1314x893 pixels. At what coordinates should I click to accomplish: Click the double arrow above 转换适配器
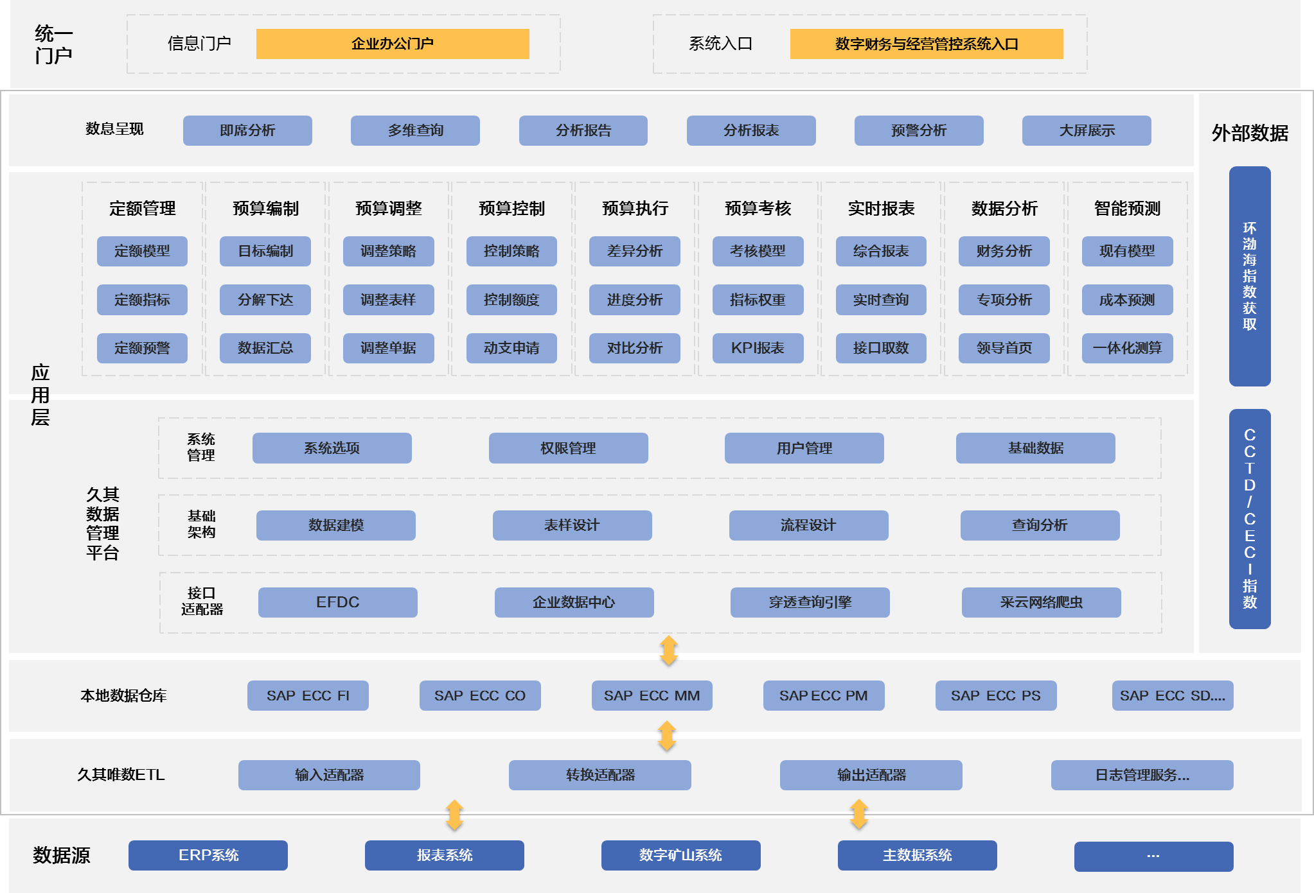[x=666, y=736]
